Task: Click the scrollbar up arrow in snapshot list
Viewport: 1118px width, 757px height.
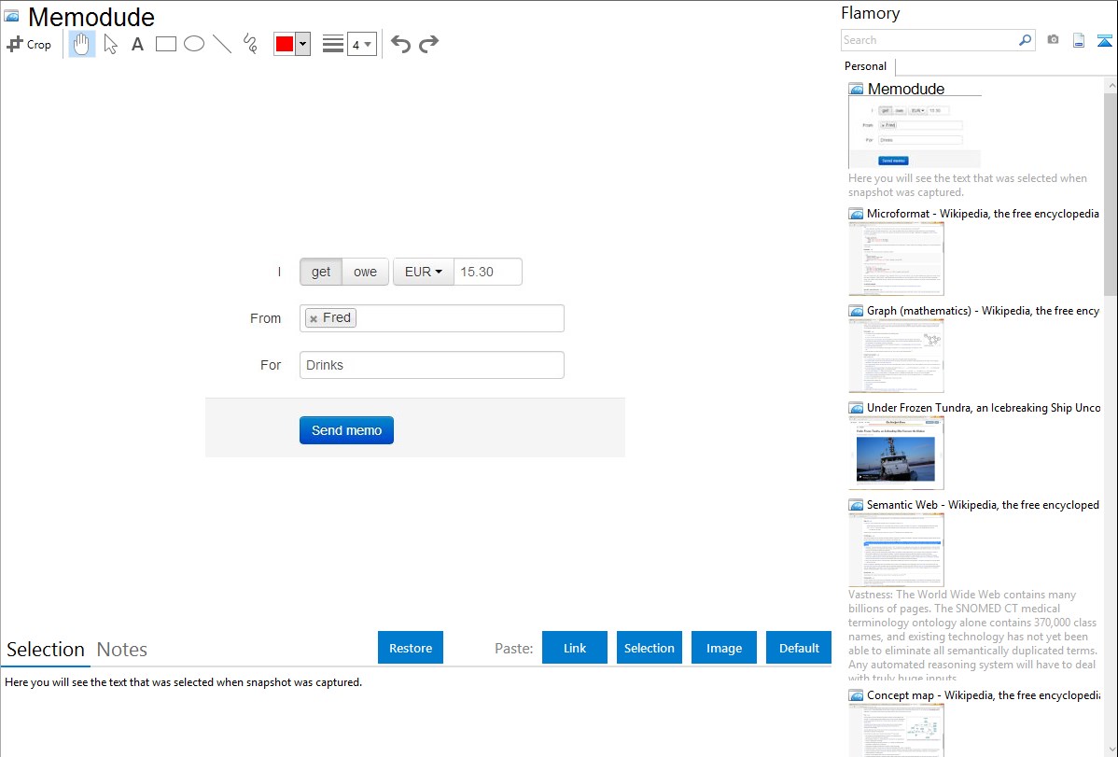Action: (1111, 86)
